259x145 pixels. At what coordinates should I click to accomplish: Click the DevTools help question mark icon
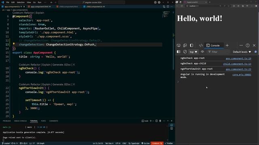pyautogui.click(x=247, y=46)
